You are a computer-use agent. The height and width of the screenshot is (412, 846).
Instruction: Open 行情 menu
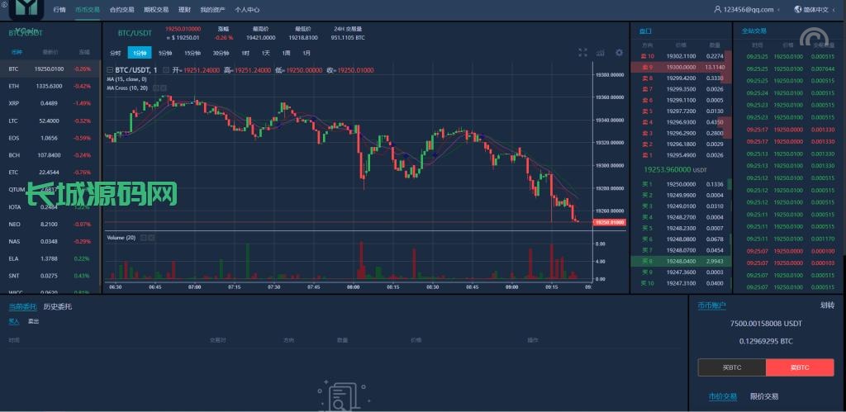(x=59, y=10)
